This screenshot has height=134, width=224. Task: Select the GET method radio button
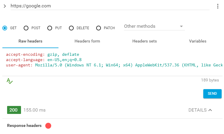[x=5, y=28]
